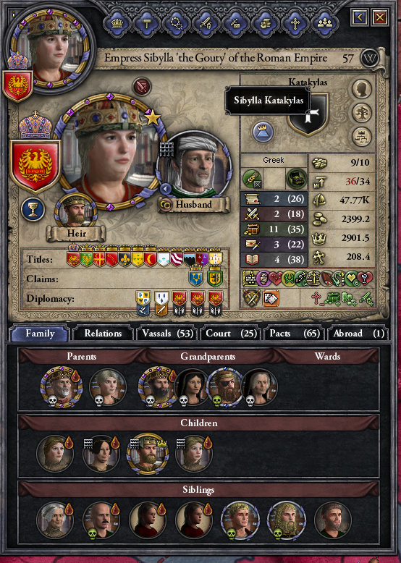This screenshot has height=563, width=401.
Task: Select the Court (25) tab
Action: pos(231,333)
